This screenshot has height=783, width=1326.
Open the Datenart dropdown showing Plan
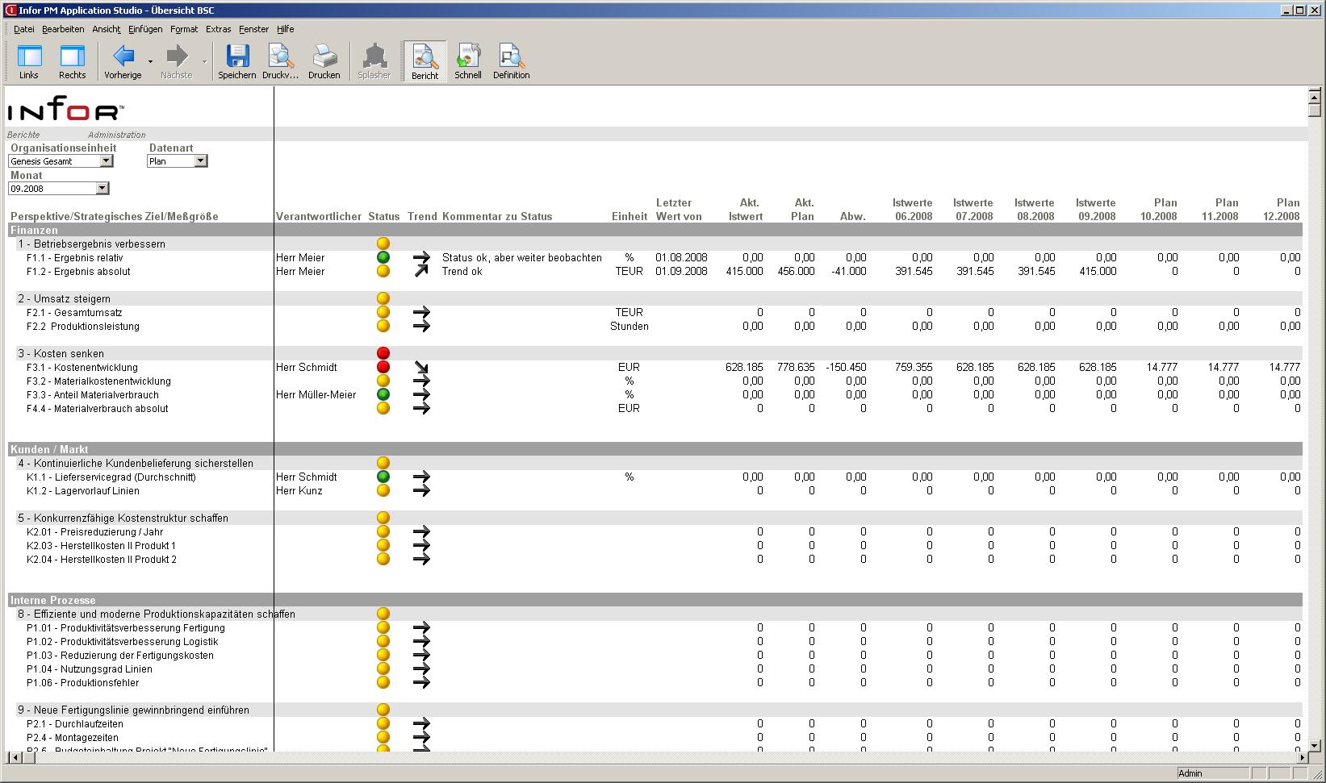click(201, 161)
